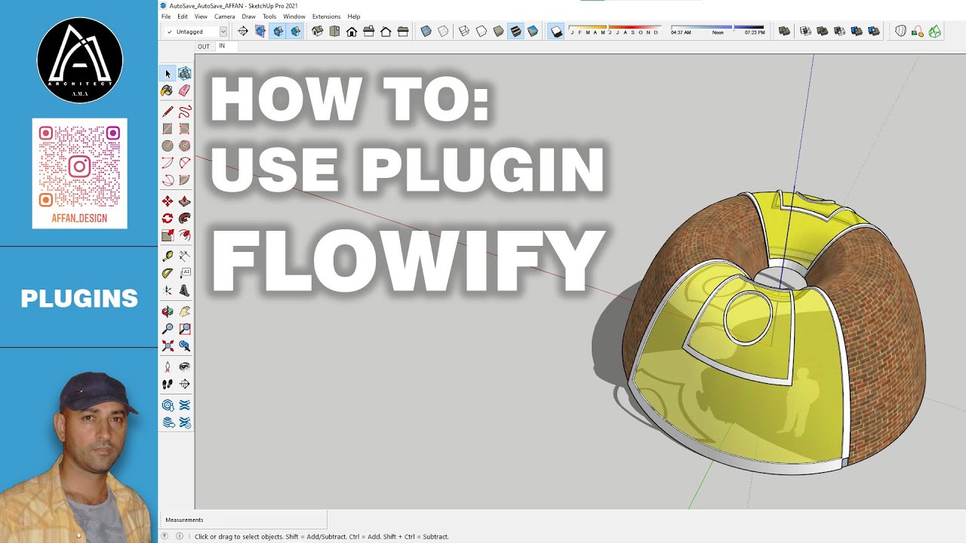Click the AFFAN_DESIGN label
This screenshot has width=966, height=543.
[x=79, y=219]
